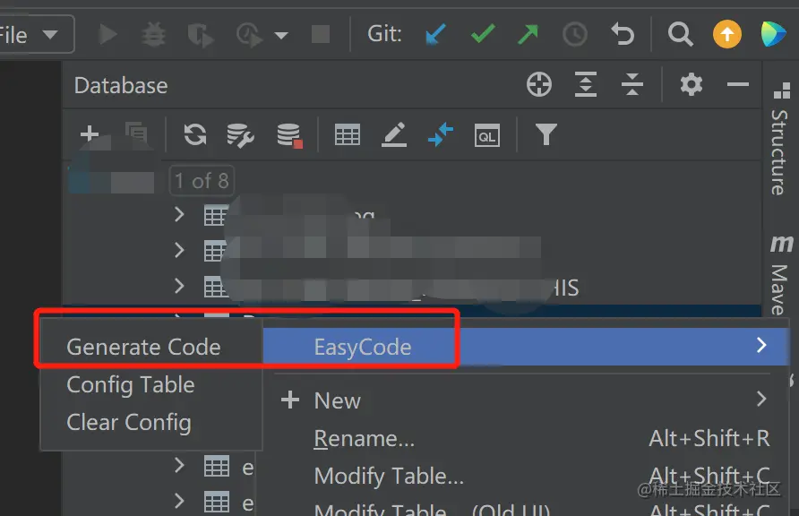Hide the Database panel with minus icon
Image resolution: width=799 pixels, height=516 pixels.
coord(737,84)
